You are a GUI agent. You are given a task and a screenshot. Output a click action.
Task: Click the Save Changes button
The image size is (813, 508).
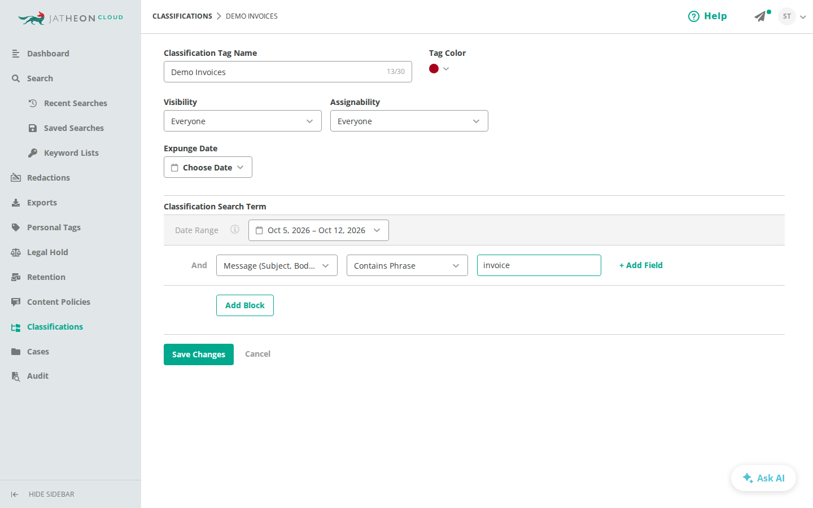point(199,354)
